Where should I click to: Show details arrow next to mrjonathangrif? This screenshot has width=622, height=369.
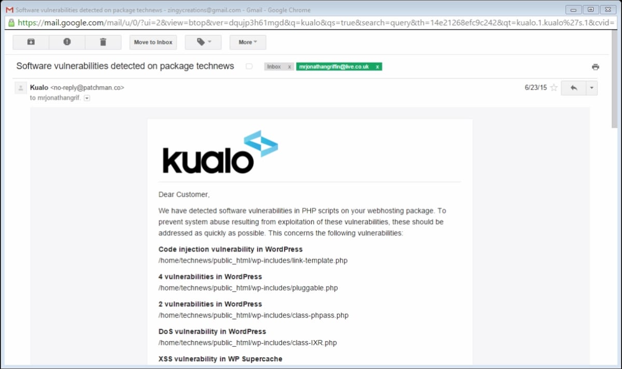(x=87, y=98)
